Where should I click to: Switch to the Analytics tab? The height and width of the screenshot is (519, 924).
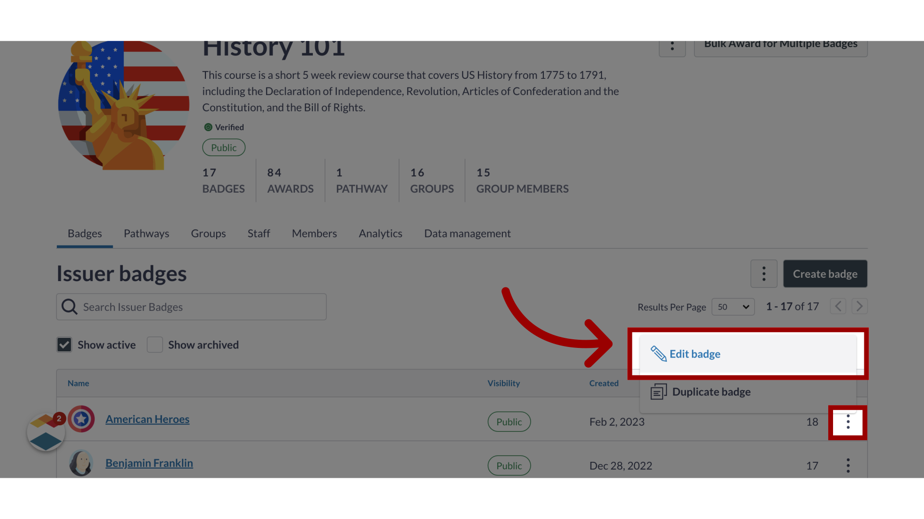coord(380,233)
